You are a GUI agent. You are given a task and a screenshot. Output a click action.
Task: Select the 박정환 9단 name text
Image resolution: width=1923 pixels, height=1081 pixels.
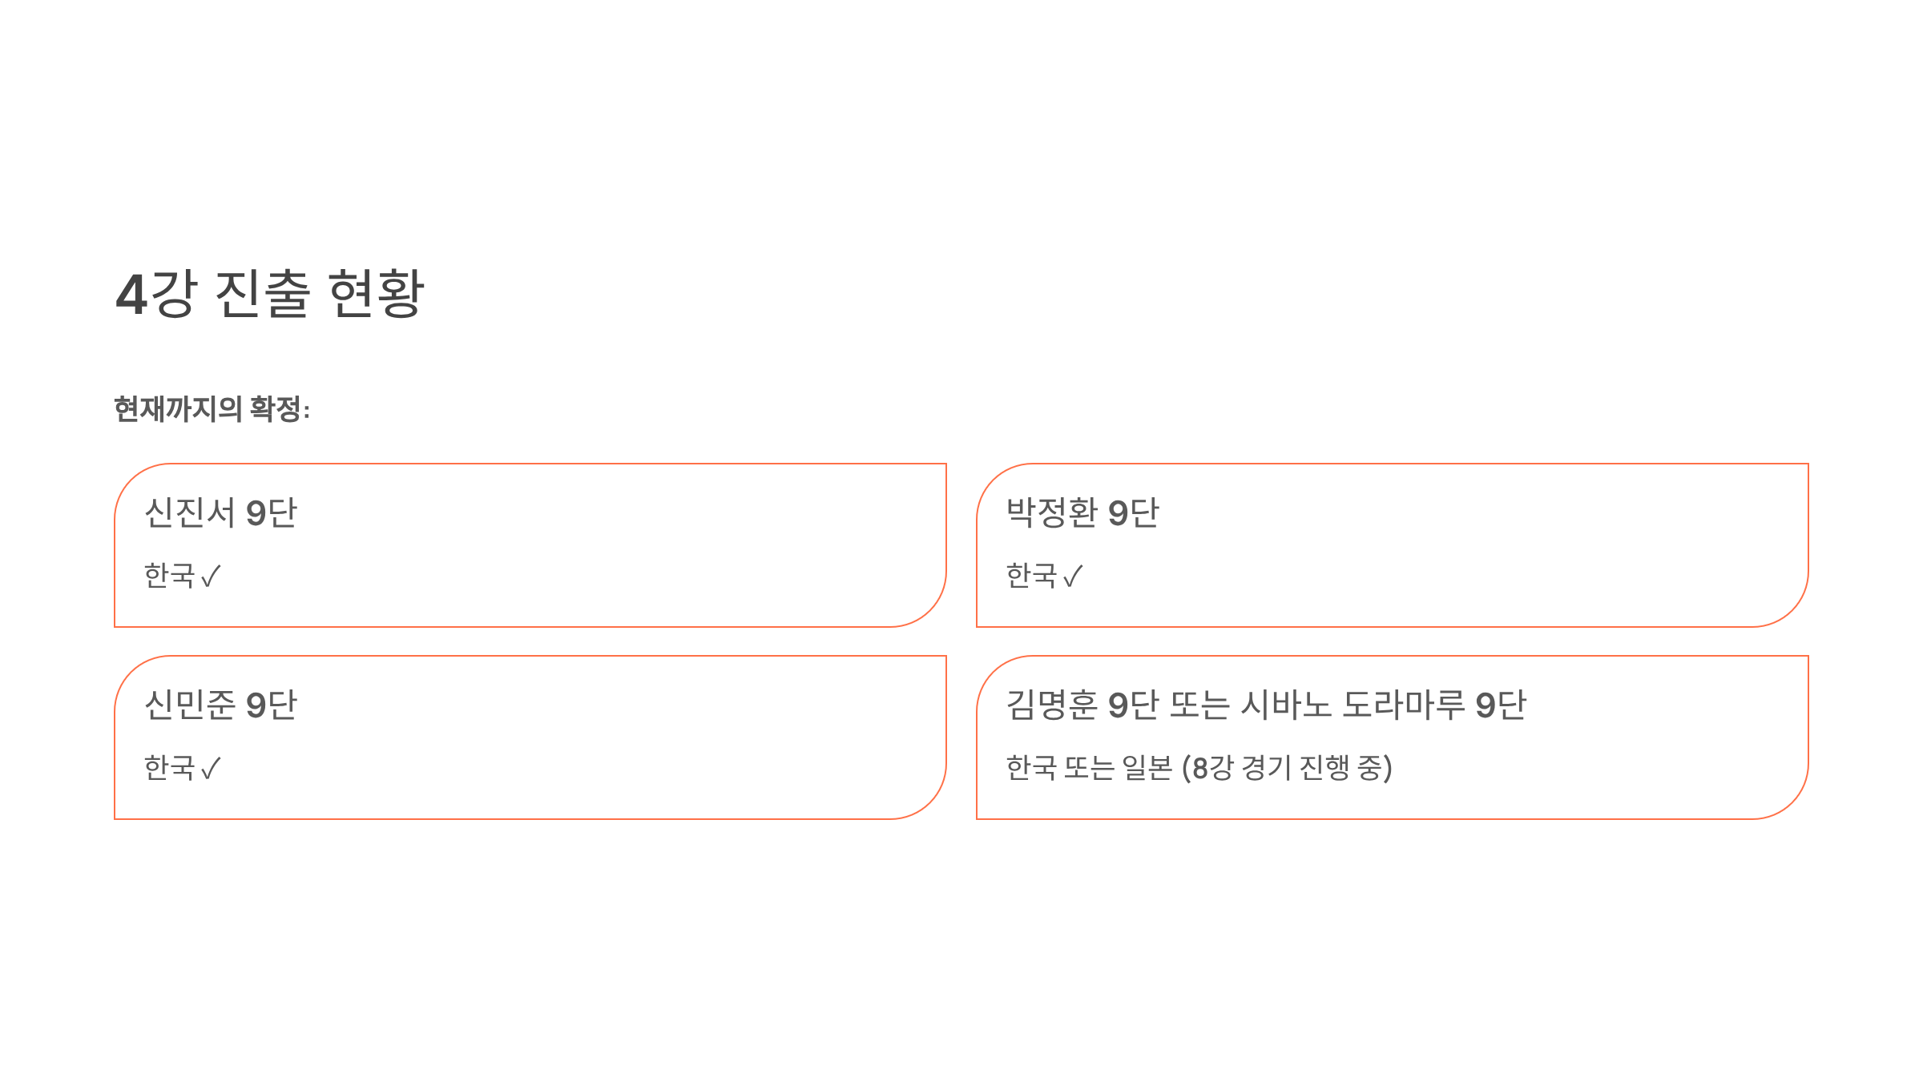pos(1082,513)
